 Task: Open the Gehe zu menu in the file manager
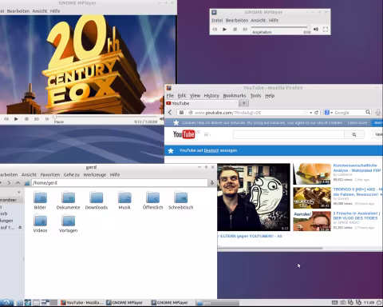[x=72, y=175]
